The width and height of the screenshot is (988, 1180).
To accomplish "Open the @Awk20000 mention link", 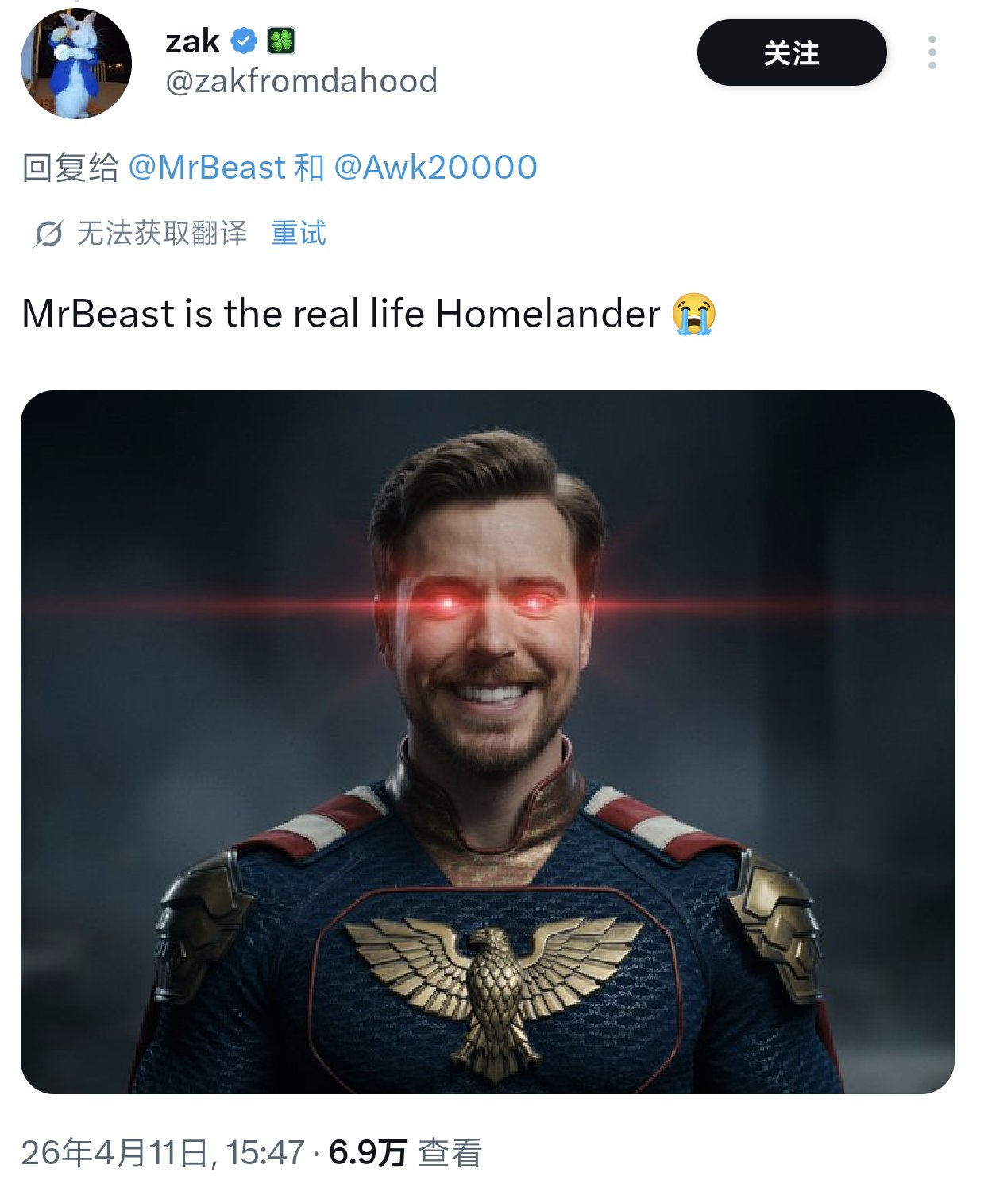I will point(435,168).
